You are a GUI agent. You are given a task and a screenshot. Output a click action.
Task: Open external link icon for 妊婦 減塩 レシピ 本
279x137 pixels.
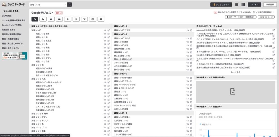(x=108, y=72)
